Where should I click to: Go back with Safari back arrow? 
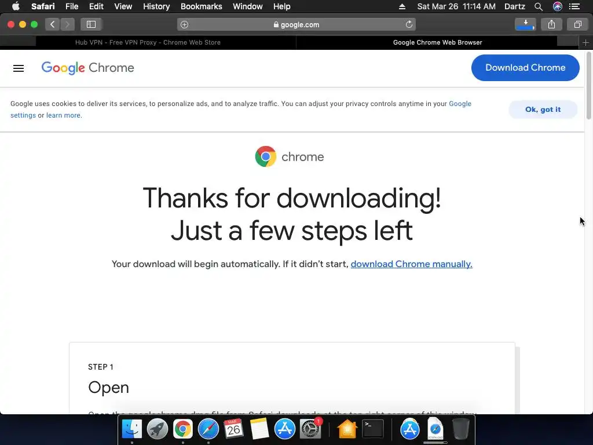[x=53, y=24]
